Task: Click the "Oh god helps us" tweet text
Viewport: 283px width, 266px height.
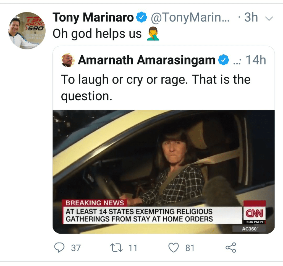Action: (97, 34)
